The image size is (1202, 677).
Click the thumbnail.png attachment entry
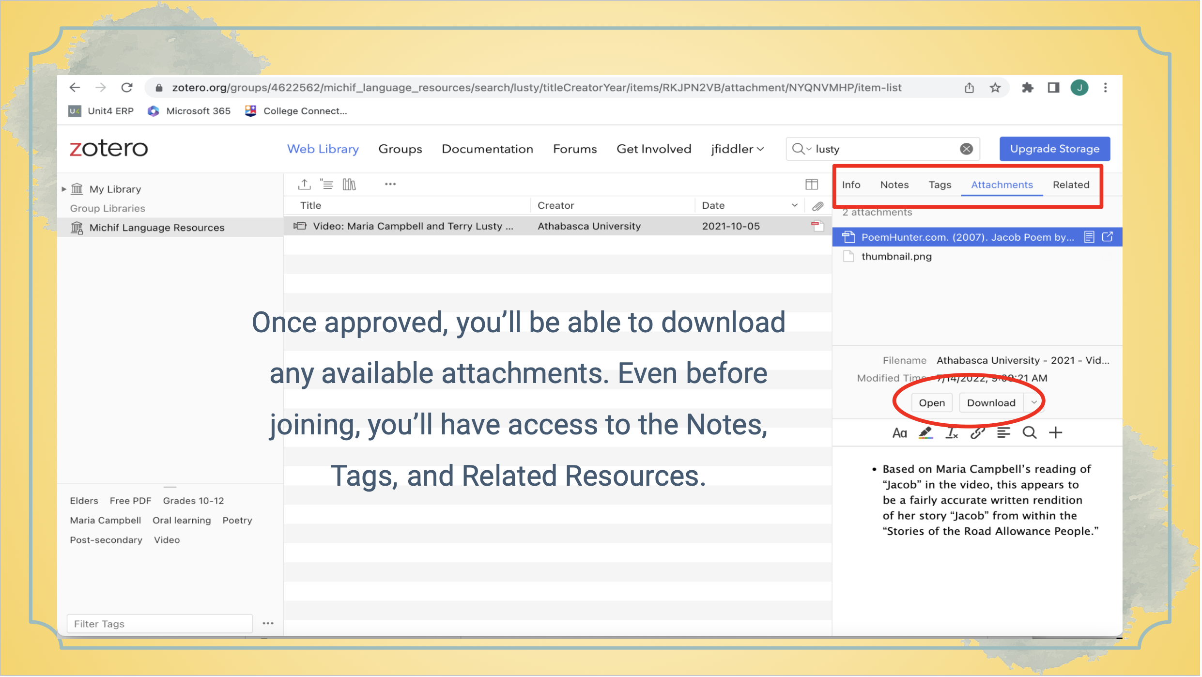(x=896, y=256)
